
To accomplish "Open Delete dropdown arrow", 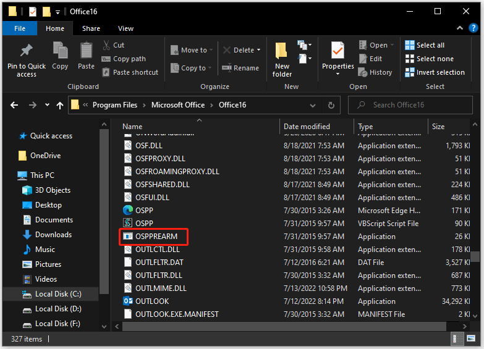I will coord(258,50).
